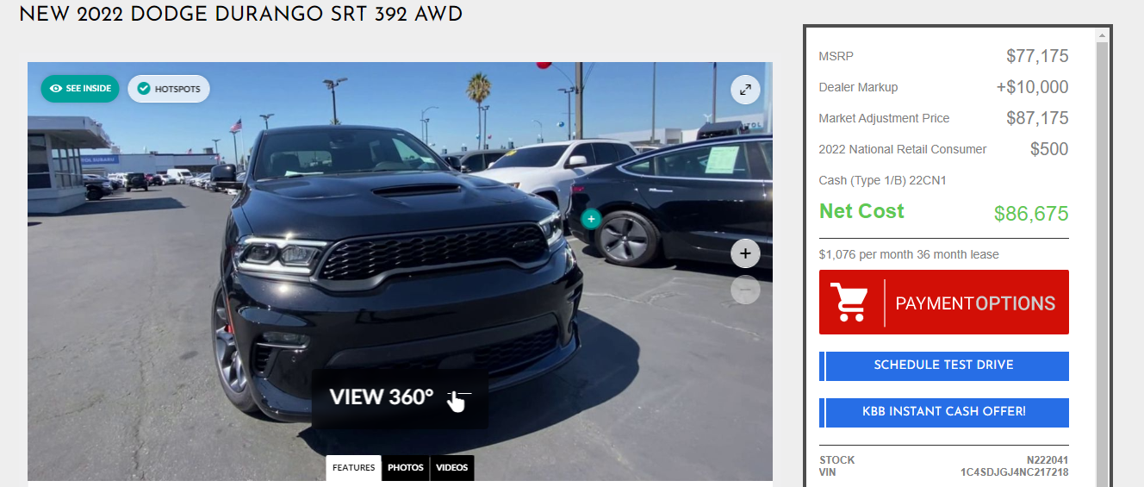The image size is (1144, 487).
Task: Click the eye icon in See Inside
Action: (x=56, y=89)
